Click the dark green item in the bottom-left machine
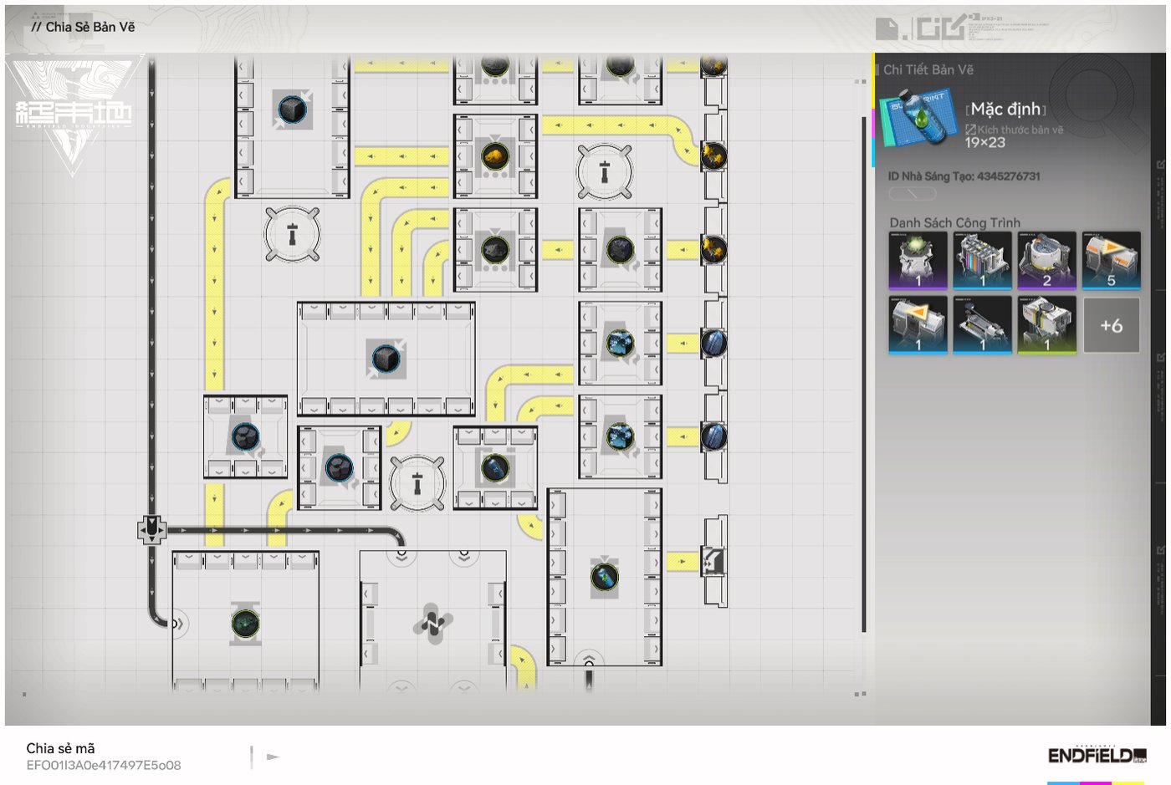This screenshot has height=785, width=1171. point(245,623)
